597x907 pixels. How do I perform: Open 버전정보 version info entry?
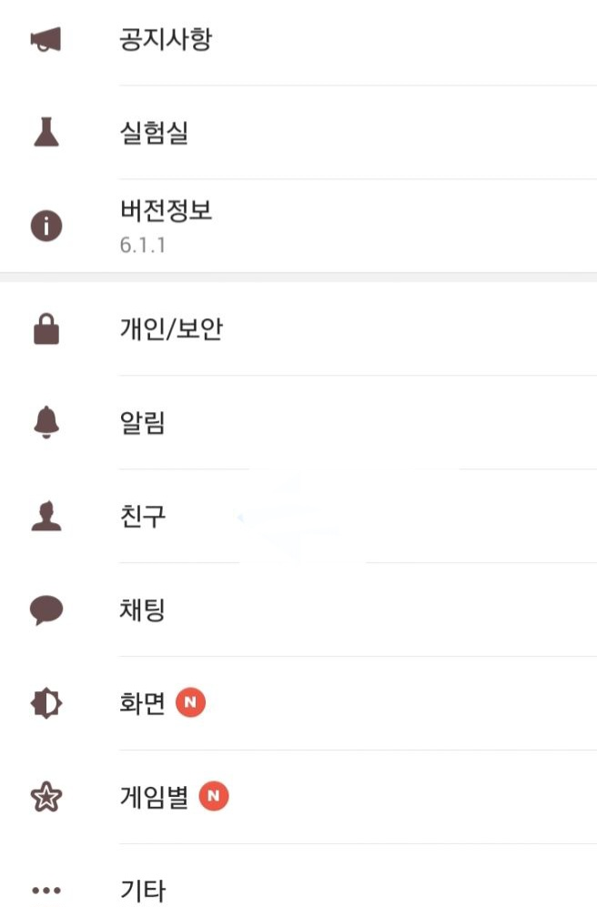165,211
